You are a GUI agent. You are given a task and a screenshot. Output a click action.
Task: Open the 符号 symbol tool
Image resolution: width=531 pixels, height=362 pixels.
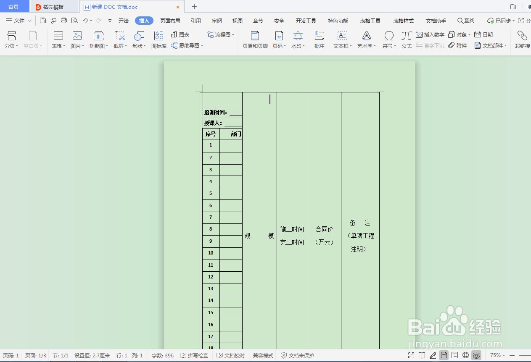pyautogui.click(x=389, y=40)
